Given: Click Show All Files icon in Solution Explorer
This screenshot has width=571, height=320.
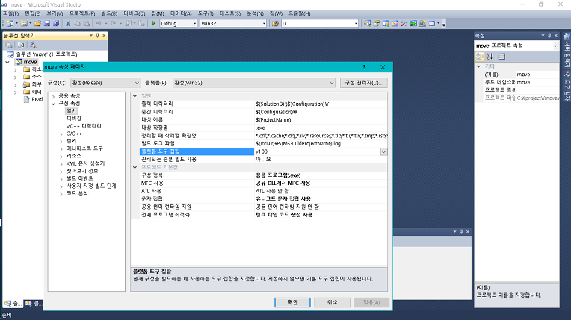Looking at the screenshot, I should pyautogui.click(x=21, y=45).
